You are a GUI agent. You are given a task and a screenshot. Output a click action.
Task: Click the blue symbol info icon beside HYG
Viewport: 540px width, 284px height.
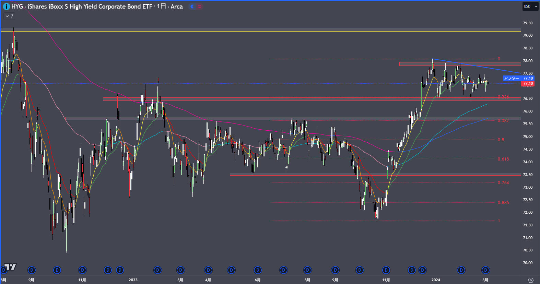6,7
